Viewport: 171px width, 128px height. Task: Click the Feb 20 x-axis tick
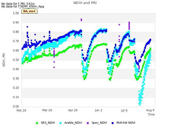(x=21, y=110)
